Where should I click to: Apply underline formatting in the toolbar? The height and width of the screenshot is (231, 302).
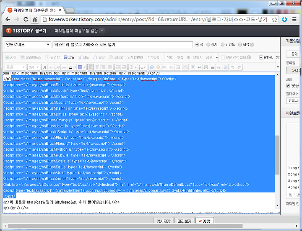click(51, 67)
